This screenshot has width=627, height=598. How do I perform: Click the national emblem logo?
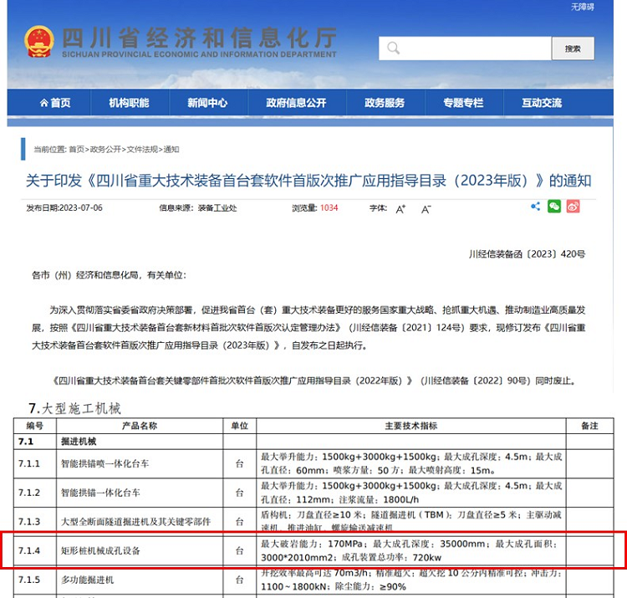(x=38, y=41)
